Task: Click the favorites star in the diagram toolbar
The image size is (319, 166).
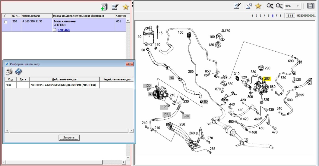Action: click(x=258, y=6)
